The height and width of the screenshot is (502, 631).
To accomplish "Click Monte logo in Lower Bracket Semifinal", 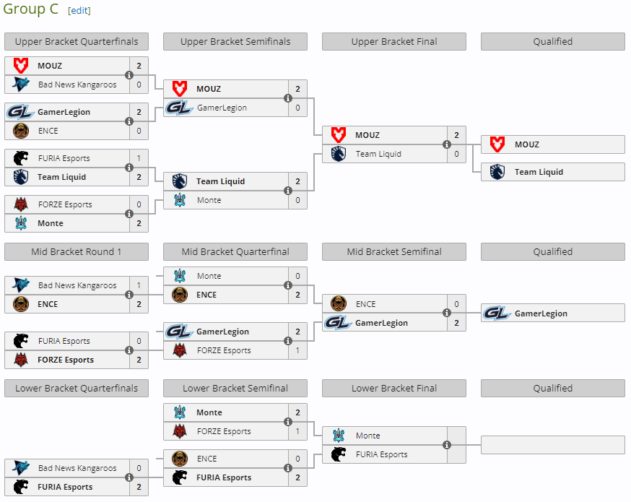I will (180, 412).
